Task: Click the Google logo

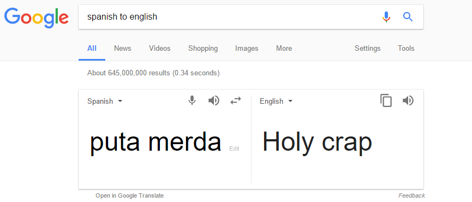Action: [x=37, y=17]
